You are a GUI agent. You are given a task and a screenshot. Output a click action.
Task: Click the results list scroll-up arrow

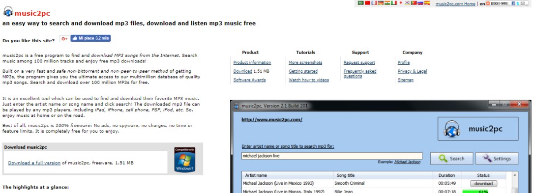(515, 175)
